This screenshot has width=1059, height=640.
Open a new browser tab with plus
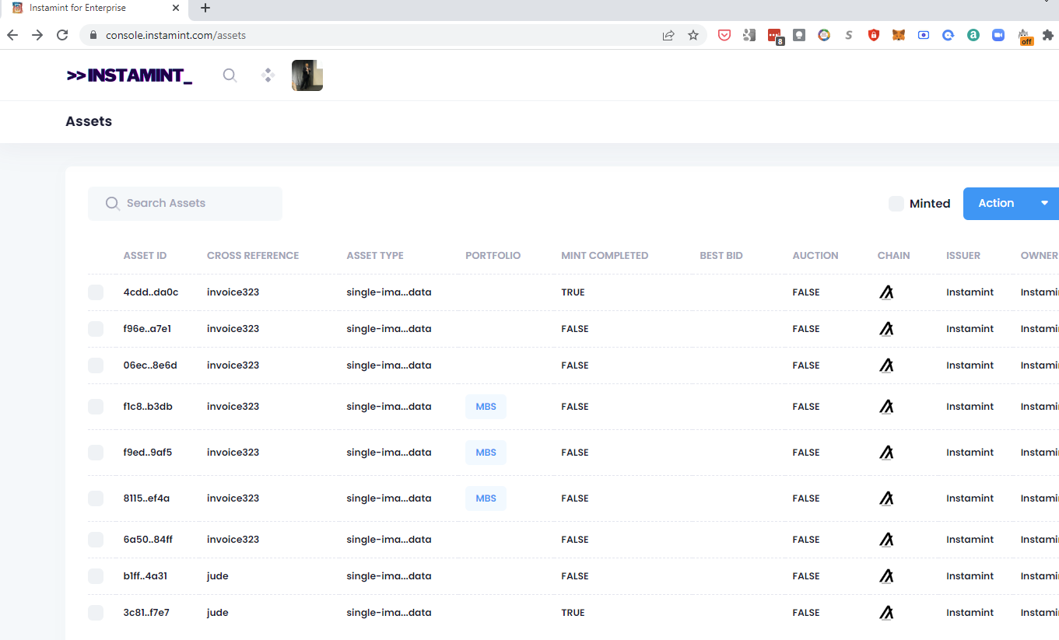pyautogui.click(x=205, y=8)
